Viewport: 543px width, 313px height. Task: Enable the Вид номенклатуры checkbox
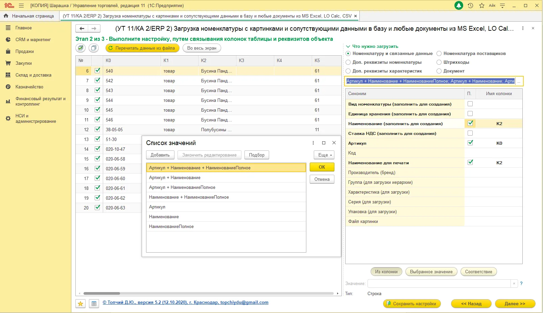[470, 104]
